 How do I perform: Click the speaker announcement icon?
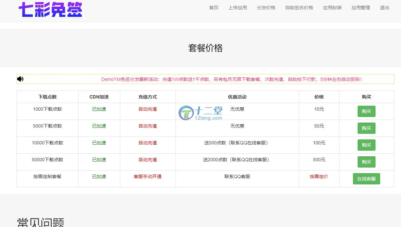[20, 79]
